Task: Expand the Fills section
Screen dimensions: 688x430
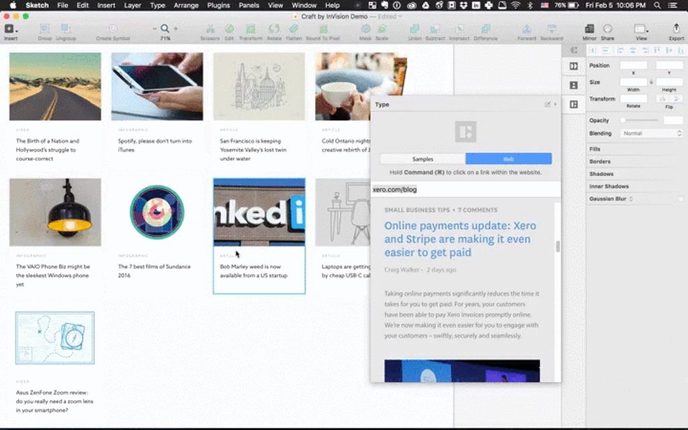Action: tap(595, 149)
